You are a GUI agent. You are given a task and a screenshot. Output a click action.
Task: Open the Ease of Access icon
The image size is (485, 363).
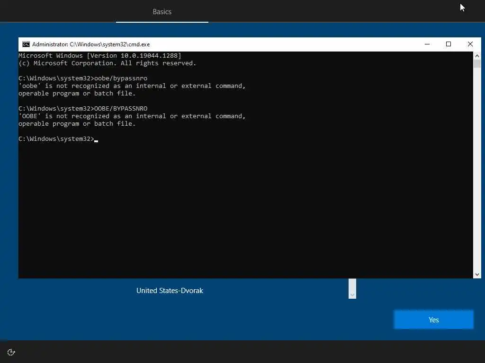[11, 352]
